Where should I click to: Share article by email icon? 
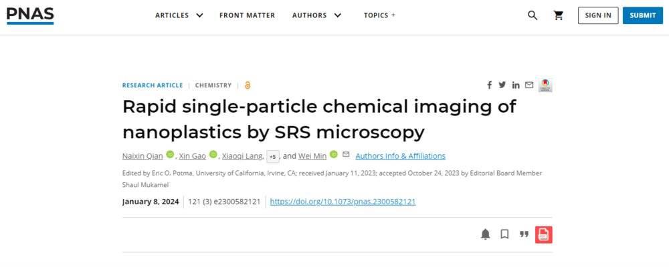(529, 85)
